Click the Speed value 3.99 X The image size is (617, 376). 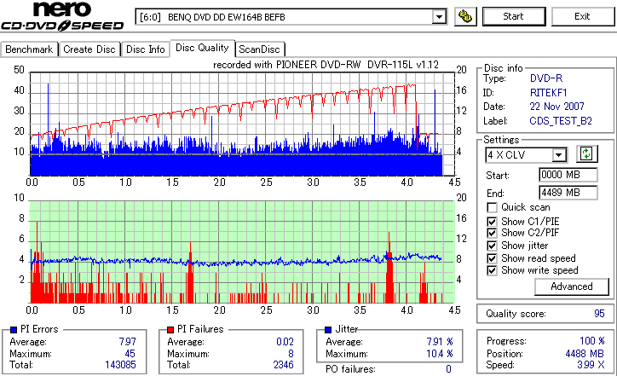(x=591, y=365)
